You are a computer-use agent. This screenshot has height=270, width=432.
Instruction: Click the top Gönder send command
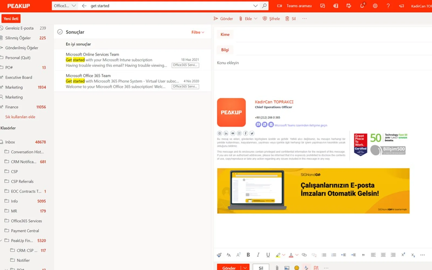click(223, 19)
